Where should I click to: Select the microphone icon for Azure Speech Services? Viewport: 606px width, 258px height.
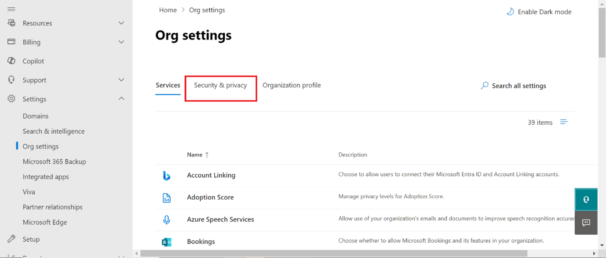pos(167,219)
